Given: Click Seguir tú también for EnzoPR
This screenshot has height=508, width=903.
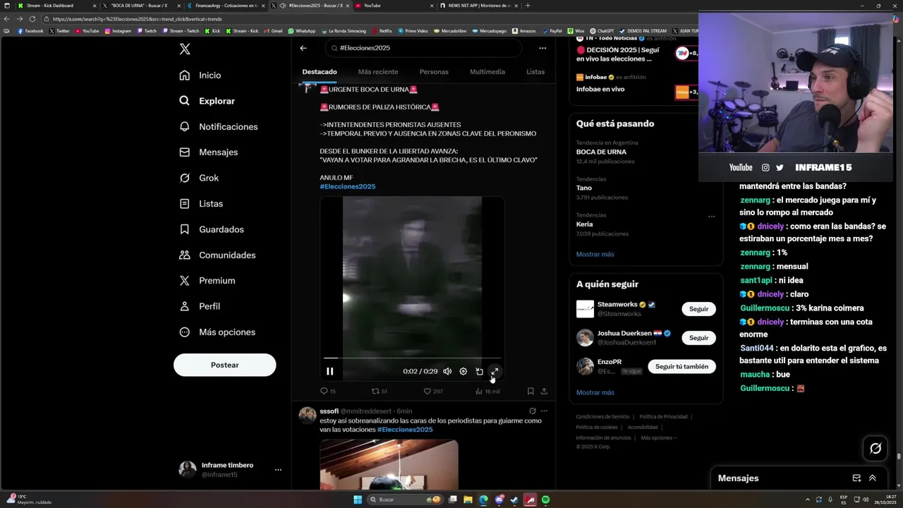Looking at the screenshot, I should (x=681, y=367).
